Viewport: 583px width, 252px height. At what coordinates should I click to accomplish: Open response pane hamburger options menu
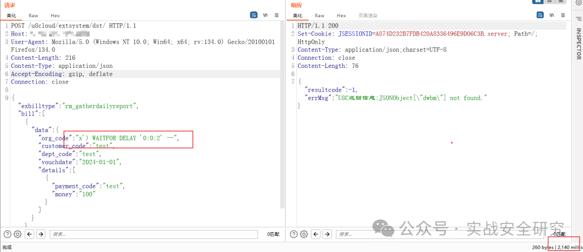point(563,15)
